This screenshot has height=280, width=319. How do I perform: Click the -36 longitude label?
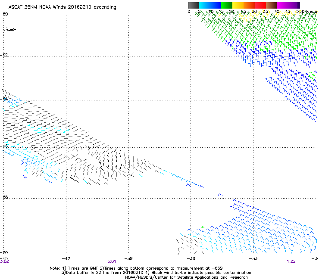[x=191, y=258]
